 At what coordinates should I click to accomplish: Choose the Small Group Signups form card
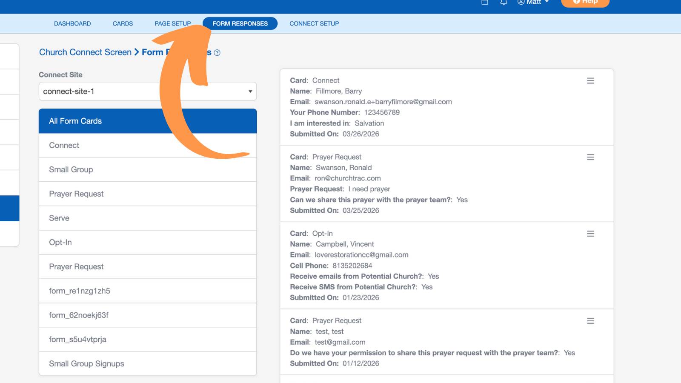(148, 363)
